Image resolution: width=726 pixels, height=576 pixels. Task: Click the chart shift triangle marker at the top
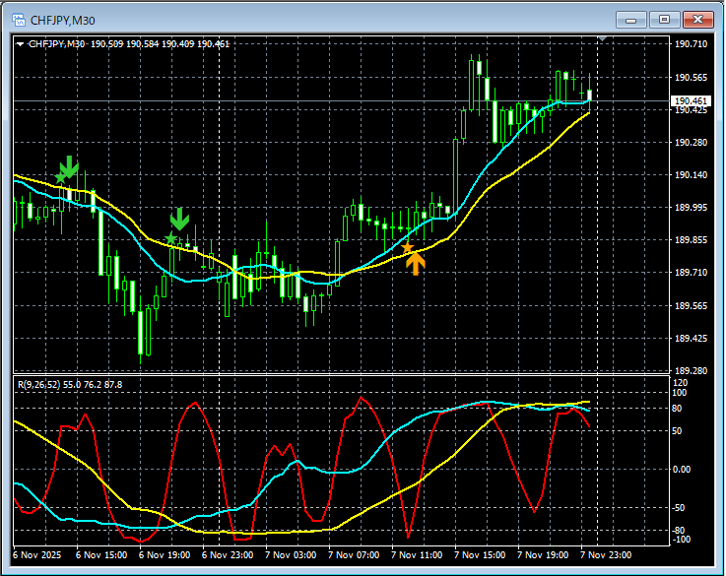[602, 38]
